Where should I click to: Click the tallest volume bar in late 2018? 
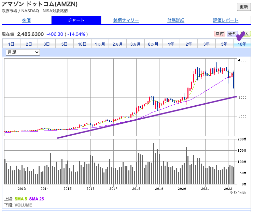coord(154,164)
